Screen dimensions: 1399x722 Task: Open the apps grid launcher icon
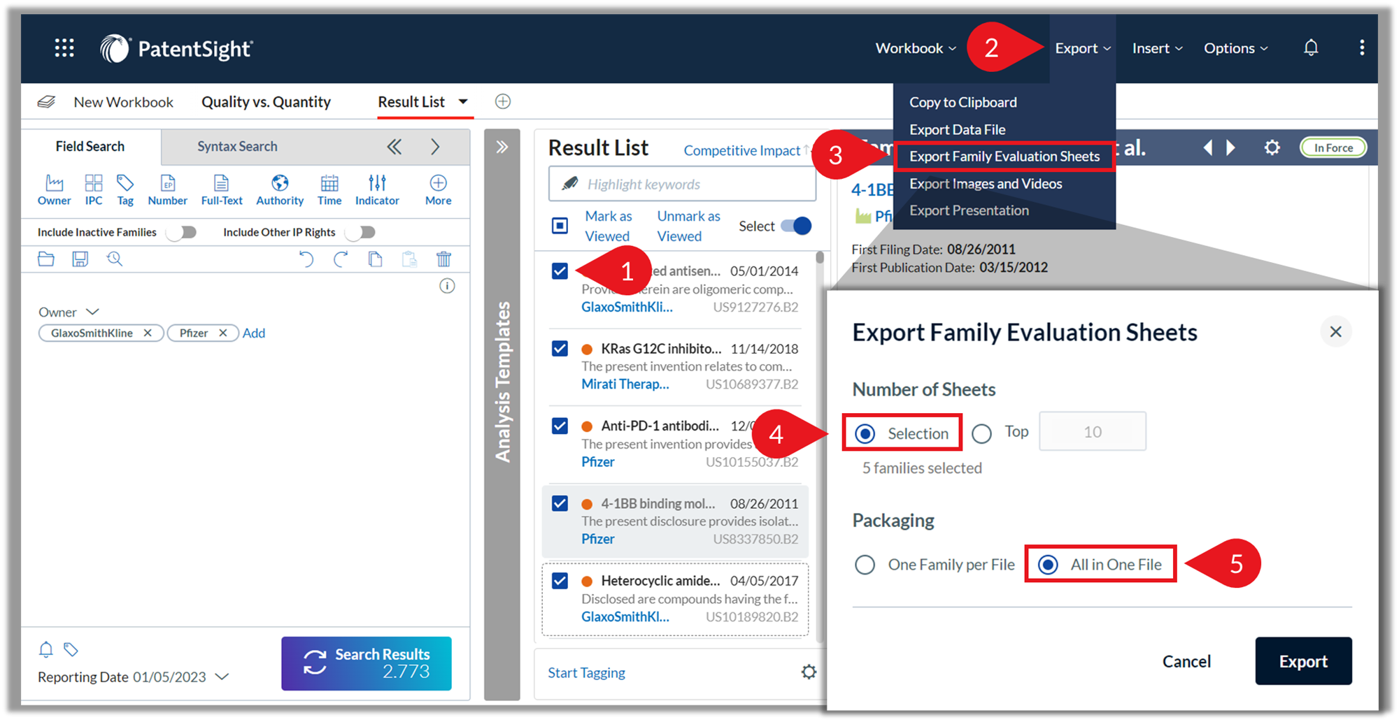pyautogui.click(x=64, y=48)
